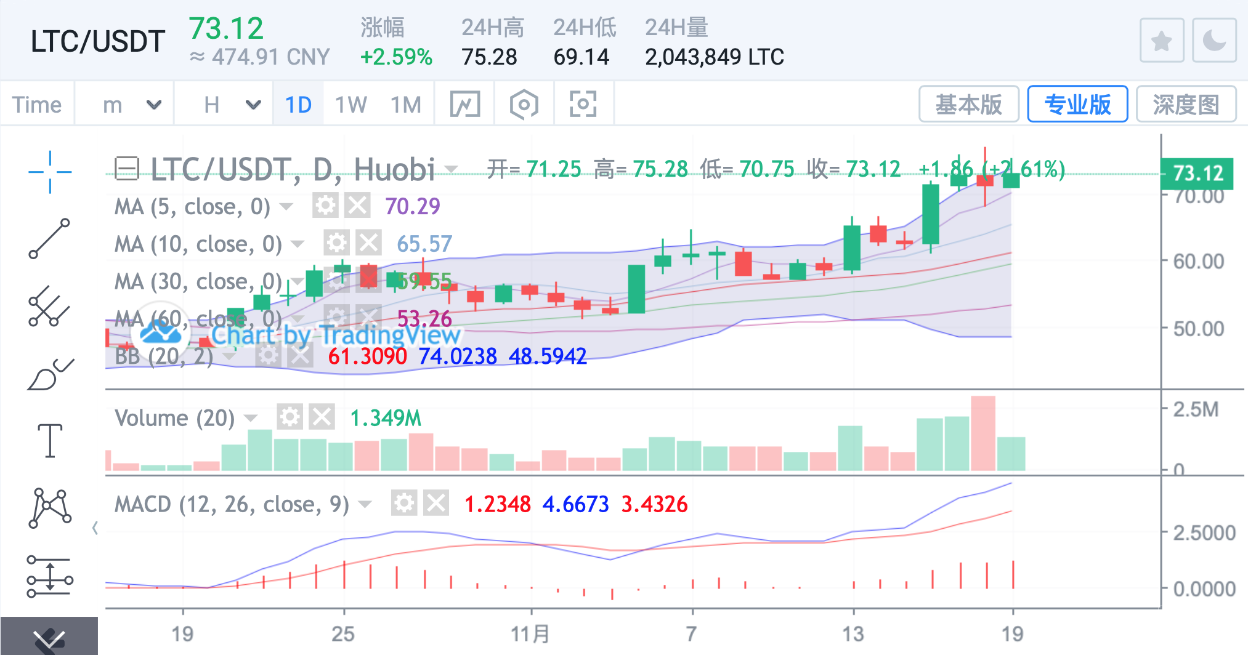Expand the MACD indicator dropdown arrow
The width and height of the screenshot is (1248, 655).
[365, 504]
